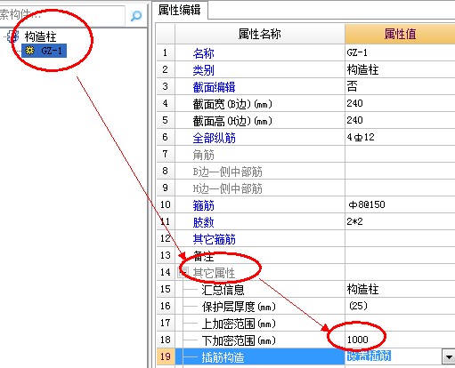The width and height of the screenshot is (455, 368).
Task: Edit the empty 备注 value cell
Action: (400, 255)
